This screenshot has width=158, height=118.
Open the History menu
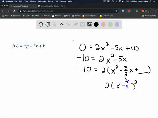tap(33, 1)
